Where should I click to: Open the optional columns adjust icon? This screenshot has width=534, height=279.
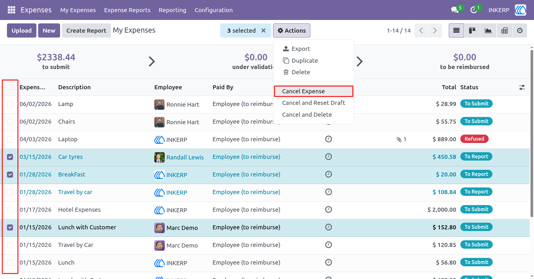click(522, 87)
